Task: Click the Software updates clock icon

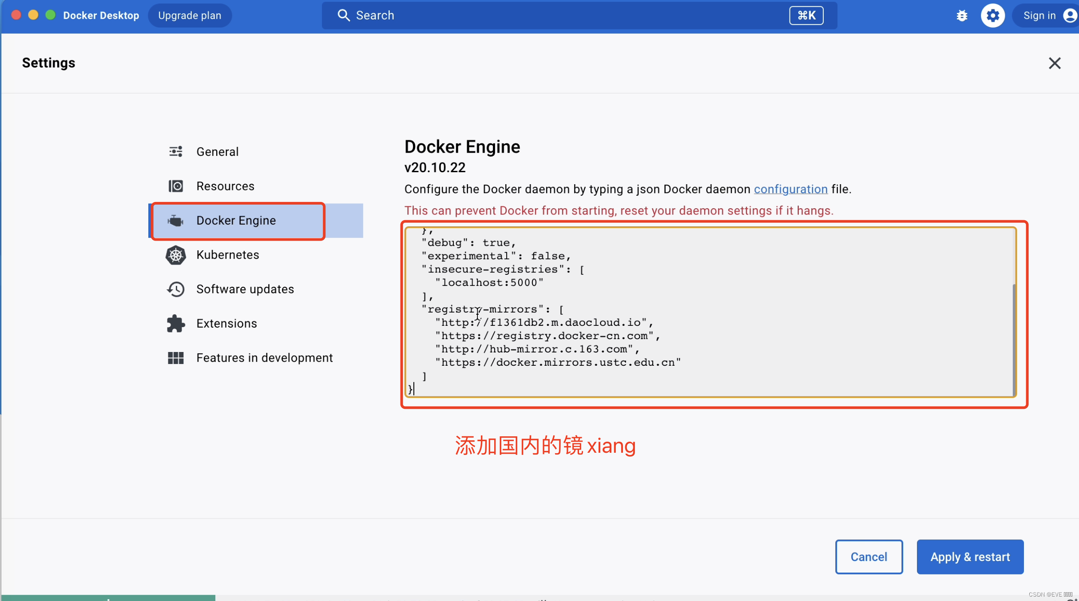Action: pyautogui.click(x=175, y=289)
